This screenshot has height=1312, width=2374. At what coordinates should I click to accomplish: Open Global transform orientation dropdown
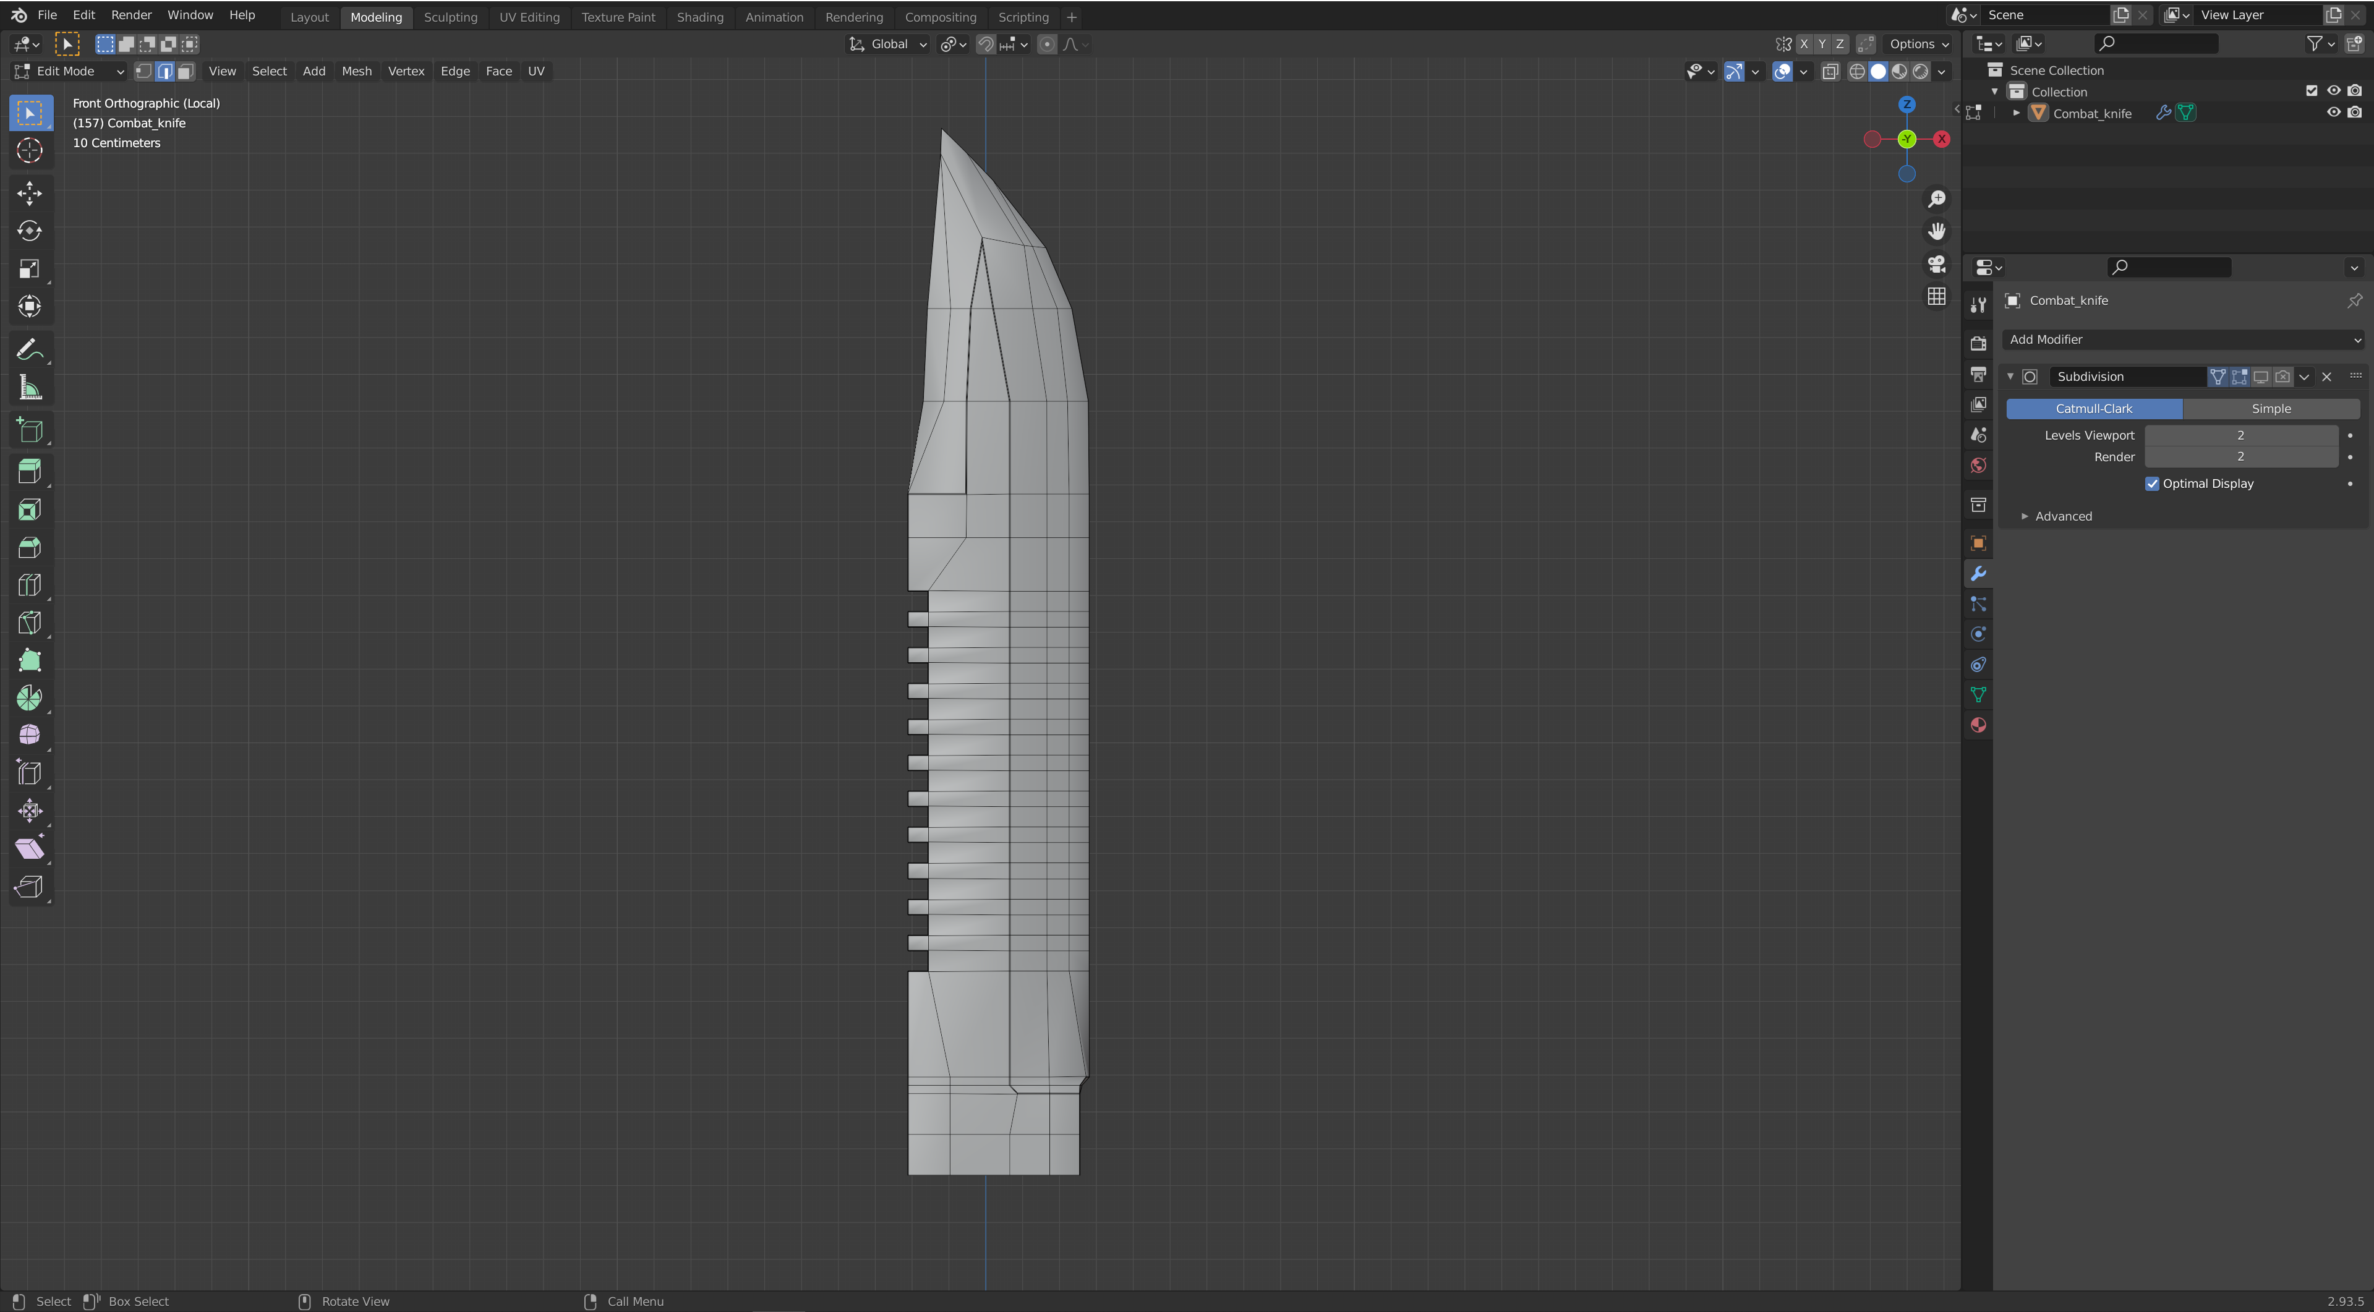[887, 45]
